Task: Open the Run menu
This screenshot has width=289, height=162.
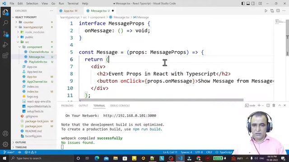Action: (x=61, y=4)
